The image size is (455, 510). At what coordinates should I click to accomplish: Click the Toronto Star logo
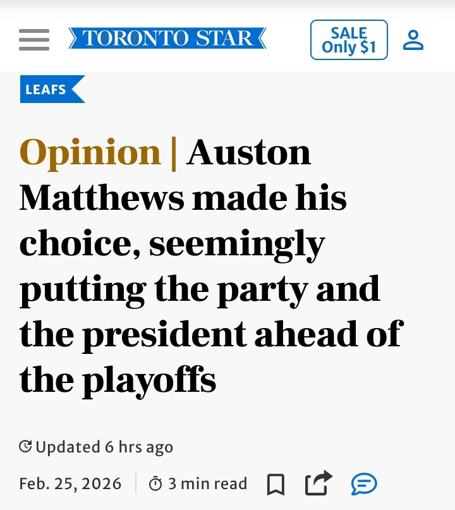pyautogui.click(x=167, y=39)
